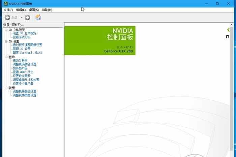Open 查看 HDCP 状态 link

point(23,72)
